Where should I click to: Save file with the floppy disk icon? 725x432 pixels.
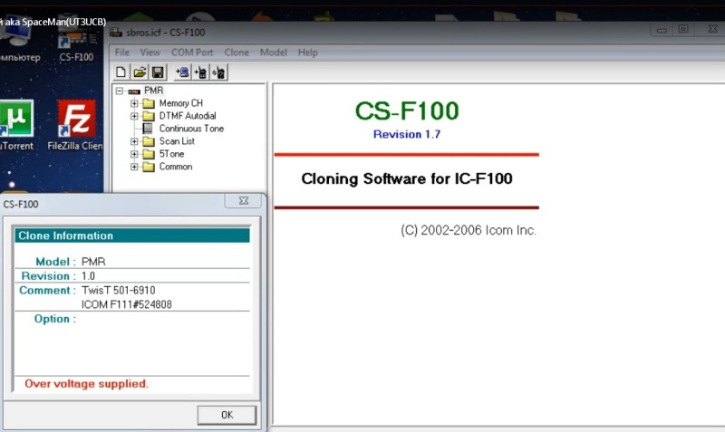[158, 72]
